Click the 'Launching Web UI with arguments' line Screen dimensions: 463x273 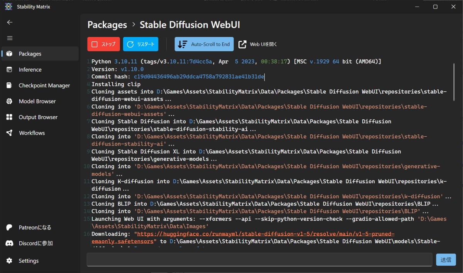[269, 223]
